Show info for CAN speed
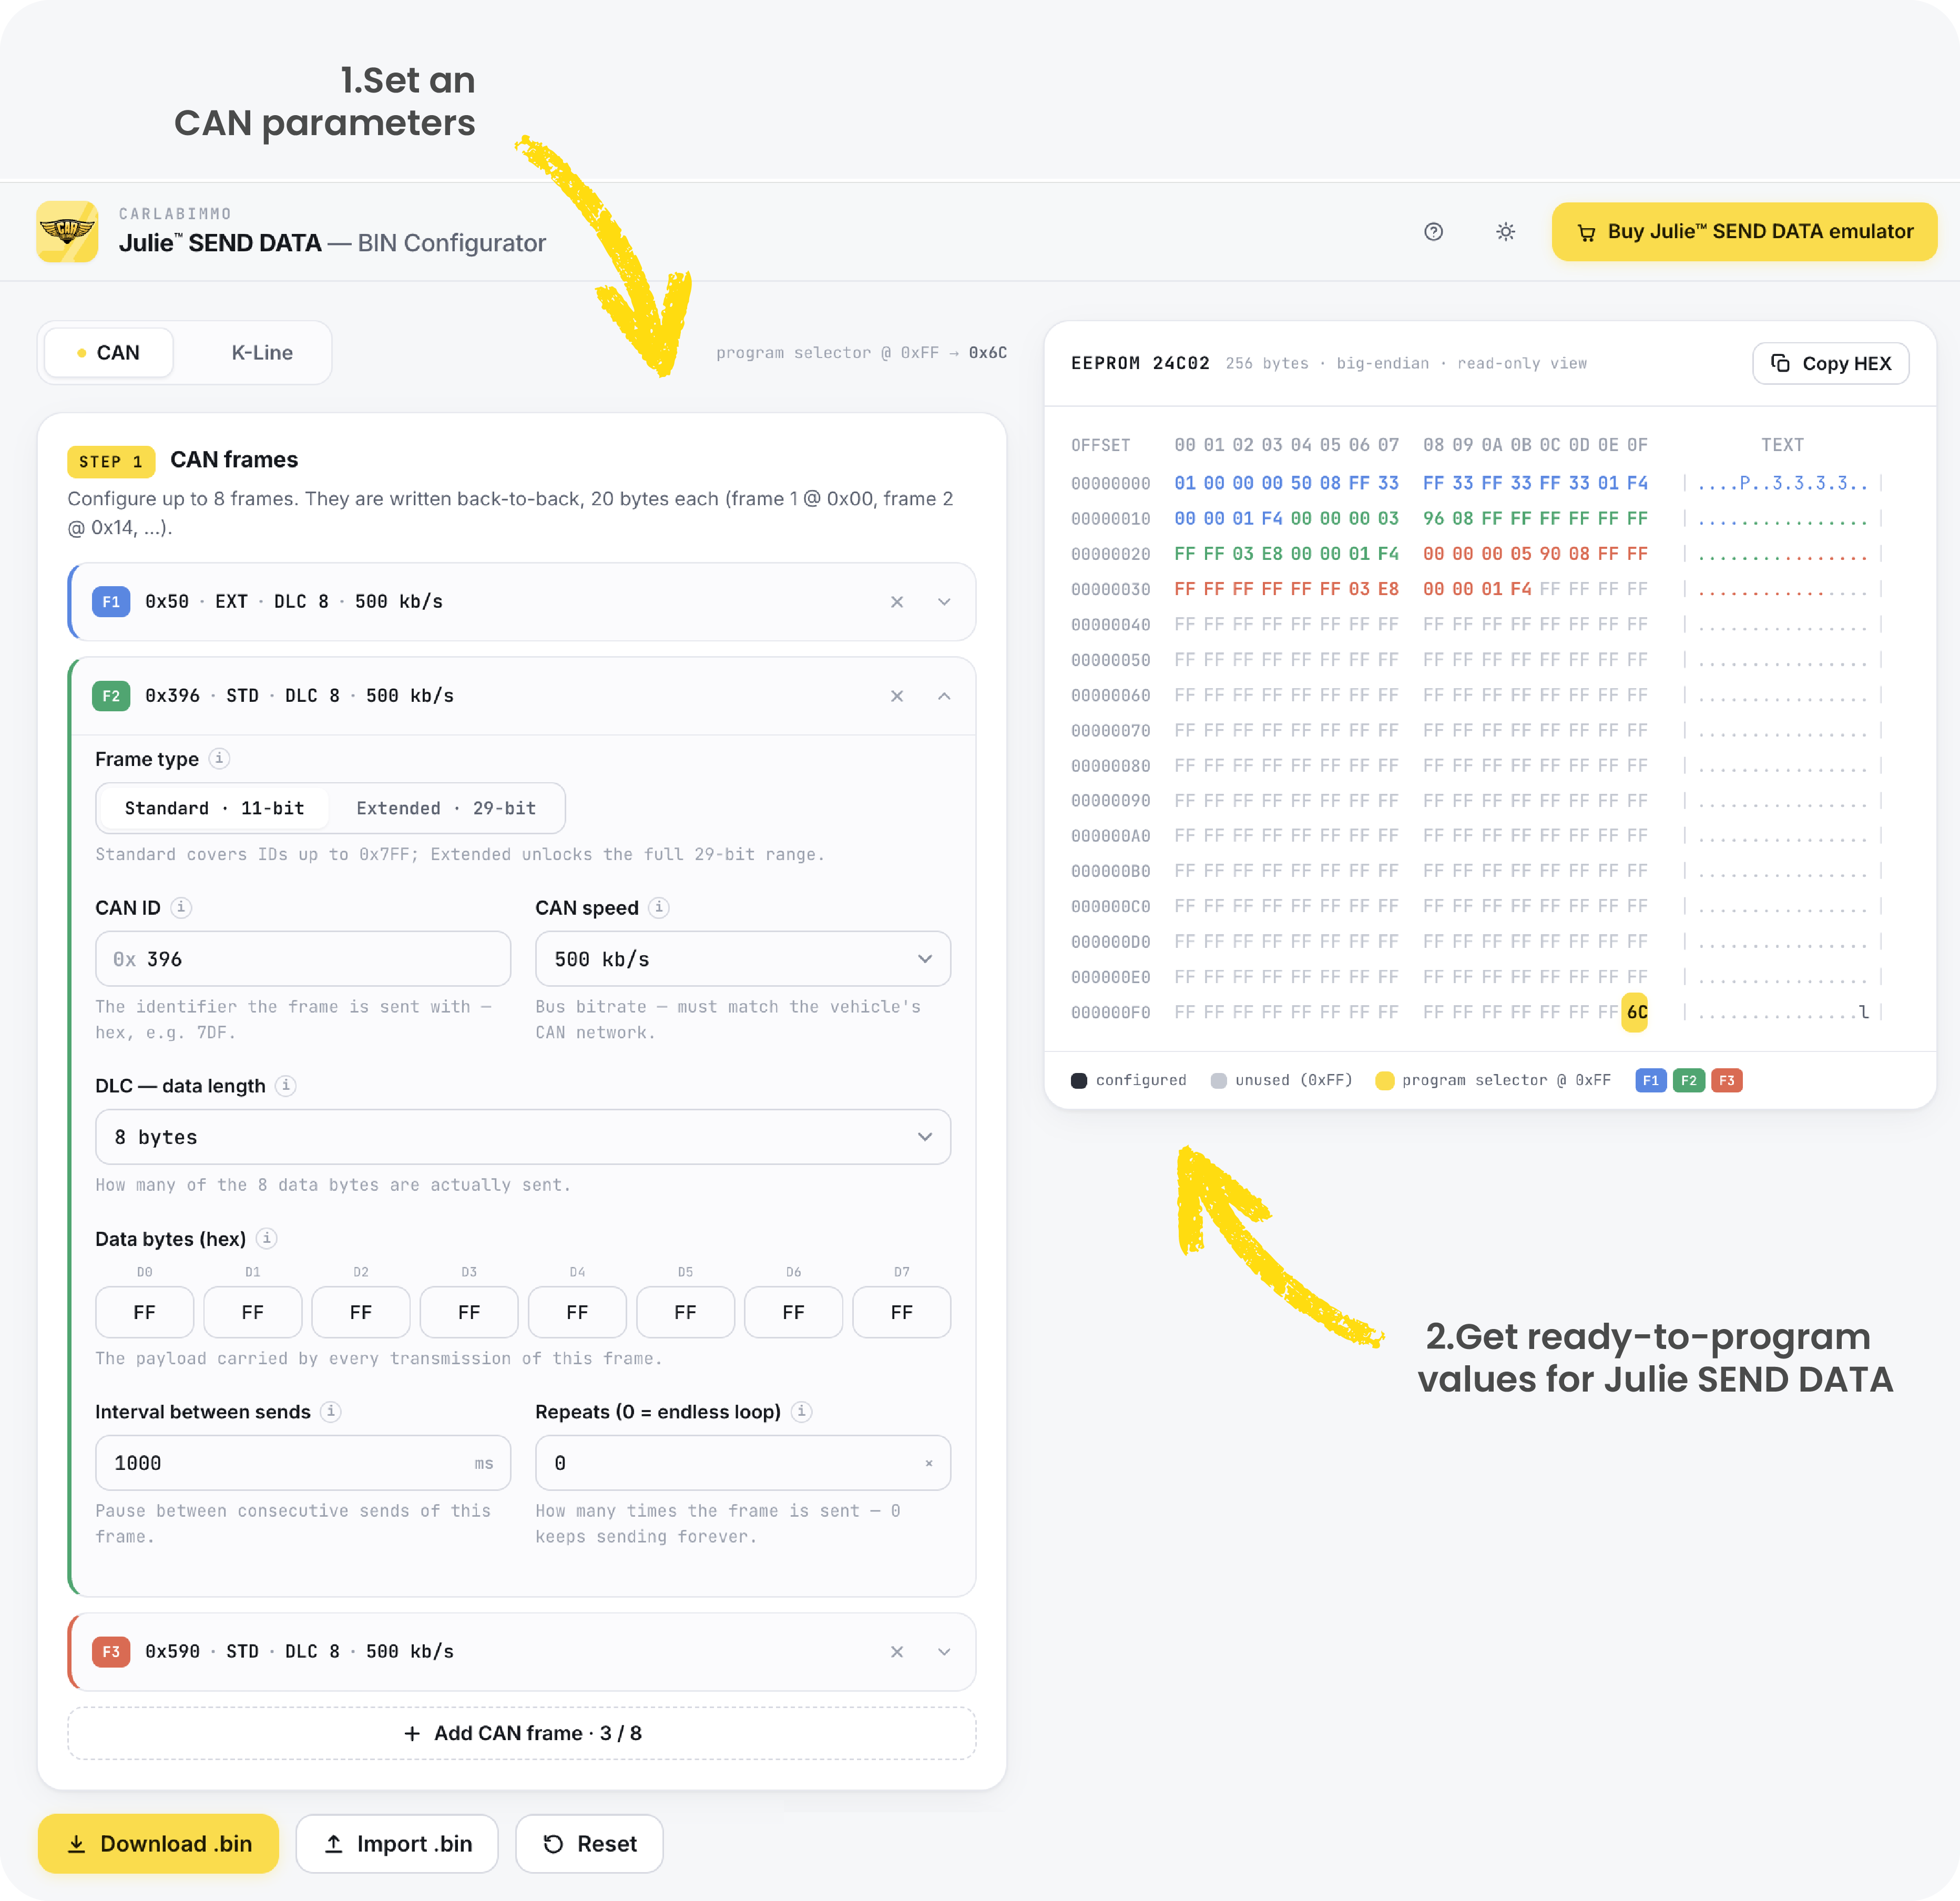 coord(659,908)
